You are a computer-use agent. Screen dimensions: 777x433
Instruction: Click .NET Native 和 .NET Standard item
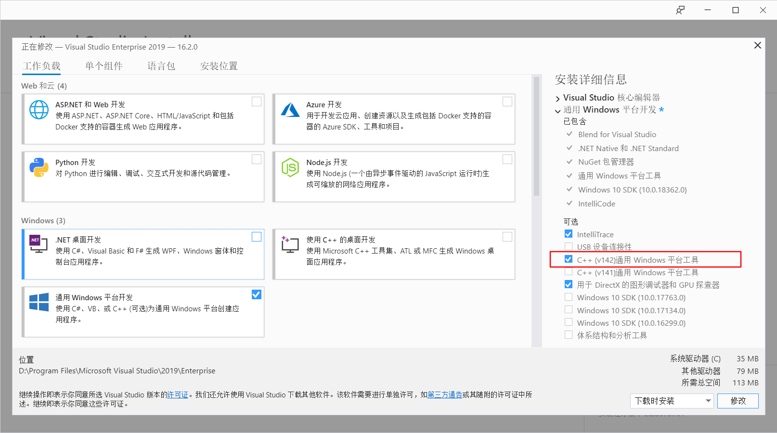click(x=628, y=148)
